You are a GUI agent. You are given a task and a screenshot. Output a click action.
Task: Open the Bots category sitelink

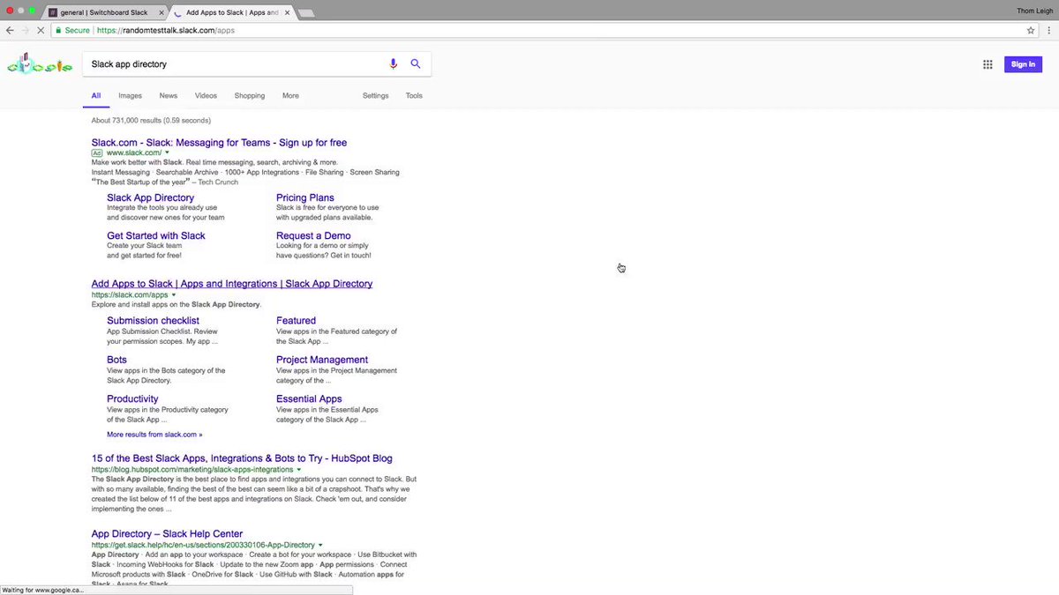coord(116,360)
